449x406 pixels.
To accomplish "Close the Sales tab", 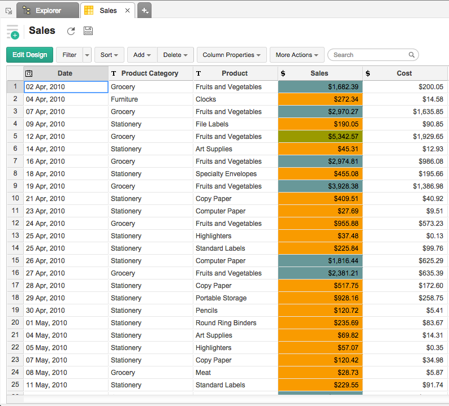I will pyautogui.click(x=127, y=11).
